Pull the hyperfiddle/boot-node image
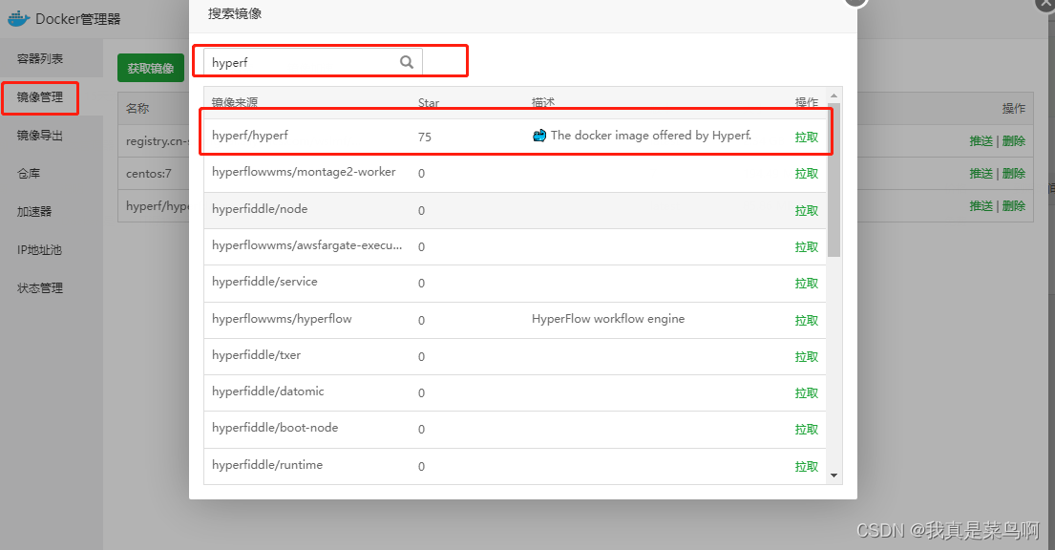 point(806,429)
